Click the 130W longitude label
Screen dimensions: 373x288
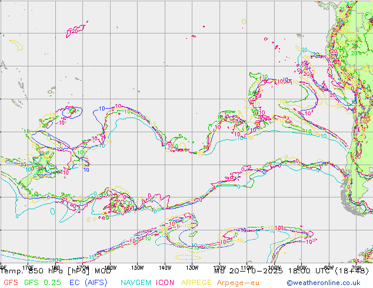(x=192, y=268)
